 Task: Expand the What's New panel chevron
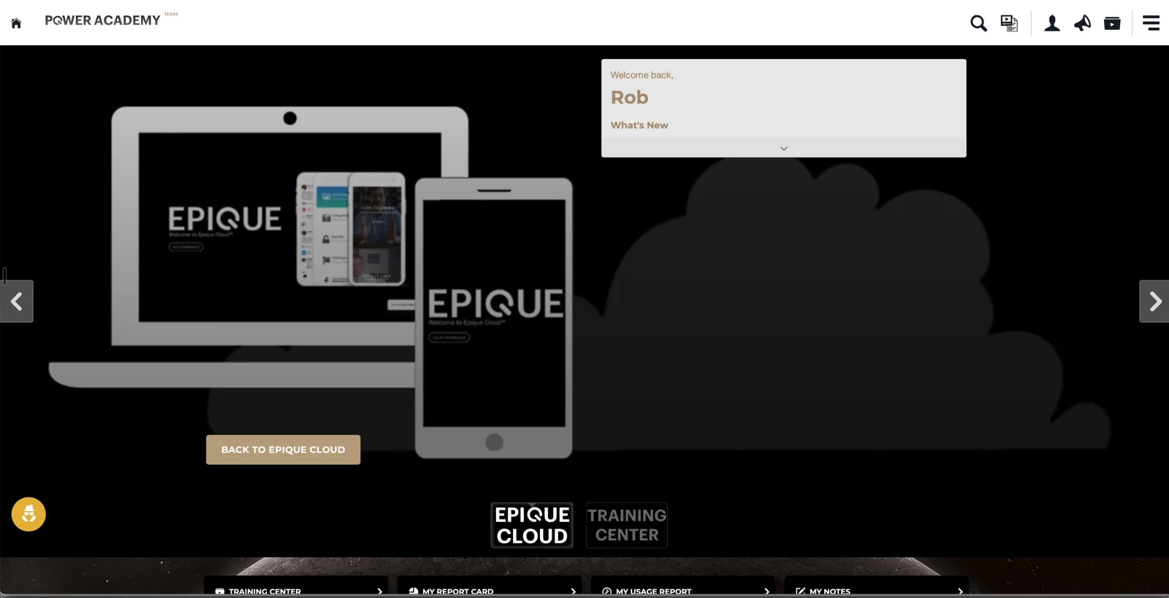[784, 148]
